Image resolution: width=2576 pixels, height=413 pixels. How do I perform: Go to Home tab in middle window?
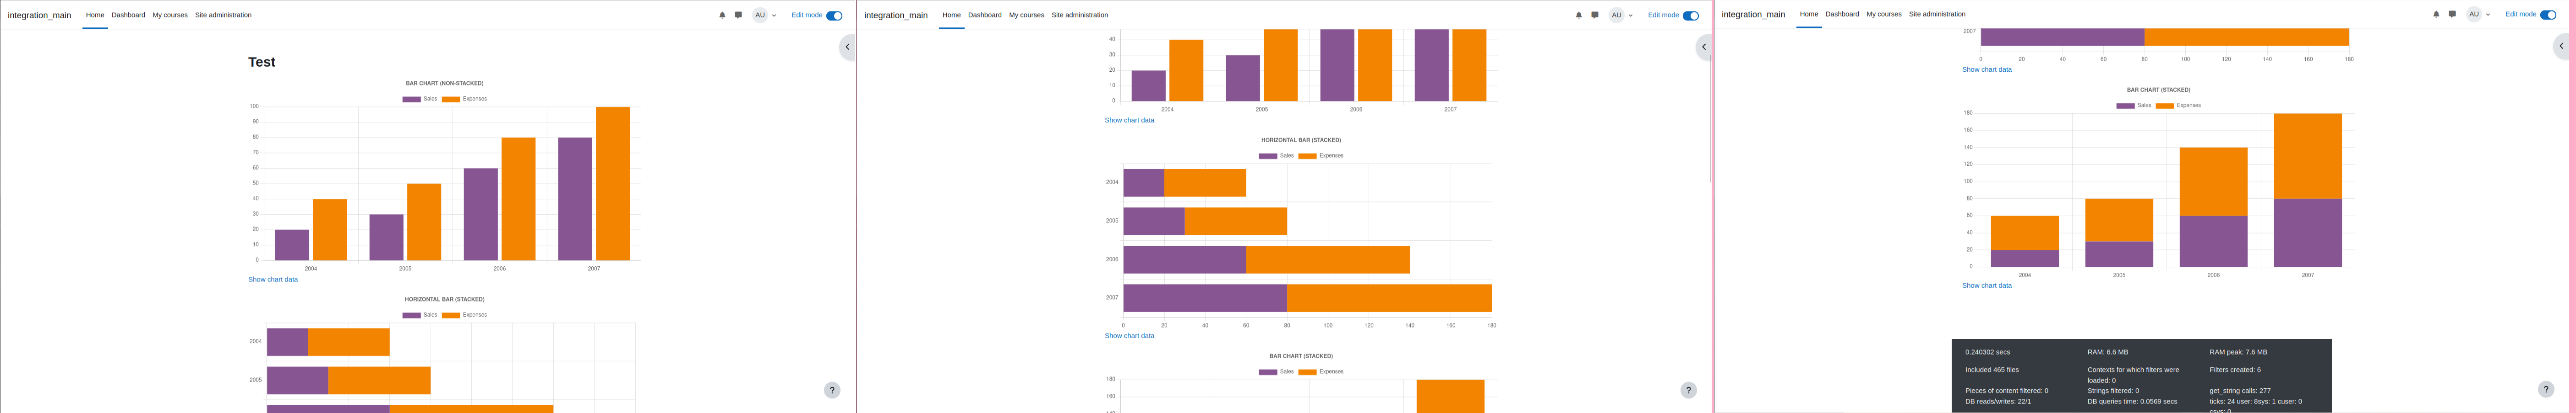click(x=952, y=15)
